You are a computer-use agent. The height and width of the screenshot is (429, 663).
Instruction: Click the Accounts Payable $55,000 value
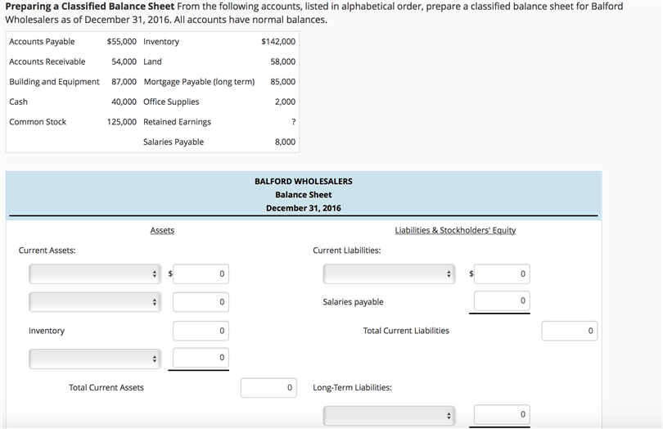tap(122, 42)
